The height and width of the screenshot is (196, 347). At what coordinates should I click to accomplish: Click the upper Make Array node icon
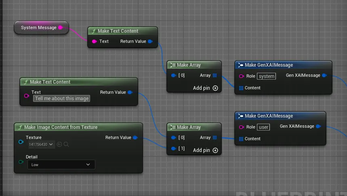(173, 65)
